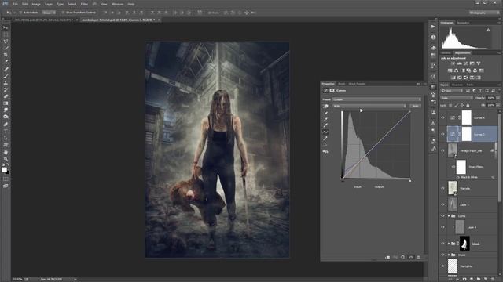503x282 pixels.
Task: Select the Zoom tool
Action: coord(6,159)
